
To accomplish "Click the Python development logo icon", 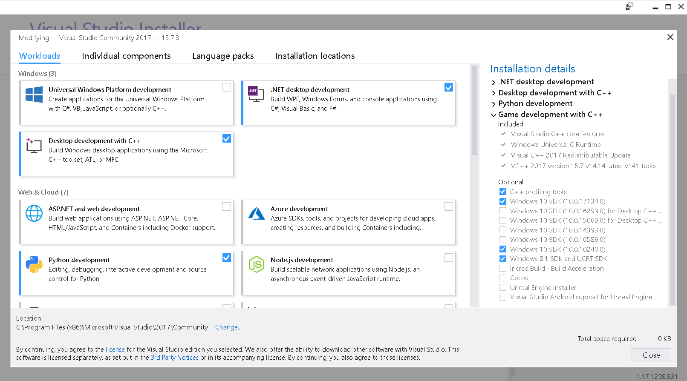I will tap(34, 264).
